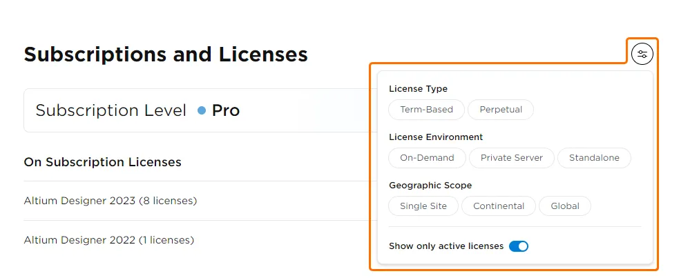Enable the On-Demand environment filter

pos(427,158)
